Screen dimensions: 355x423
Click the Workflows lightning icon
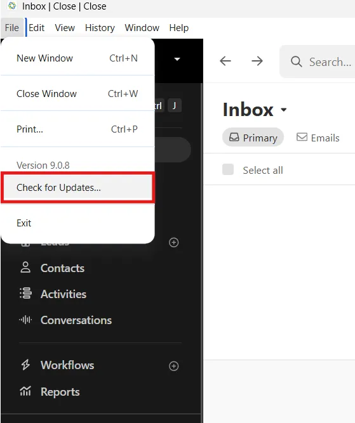point(25,365)
